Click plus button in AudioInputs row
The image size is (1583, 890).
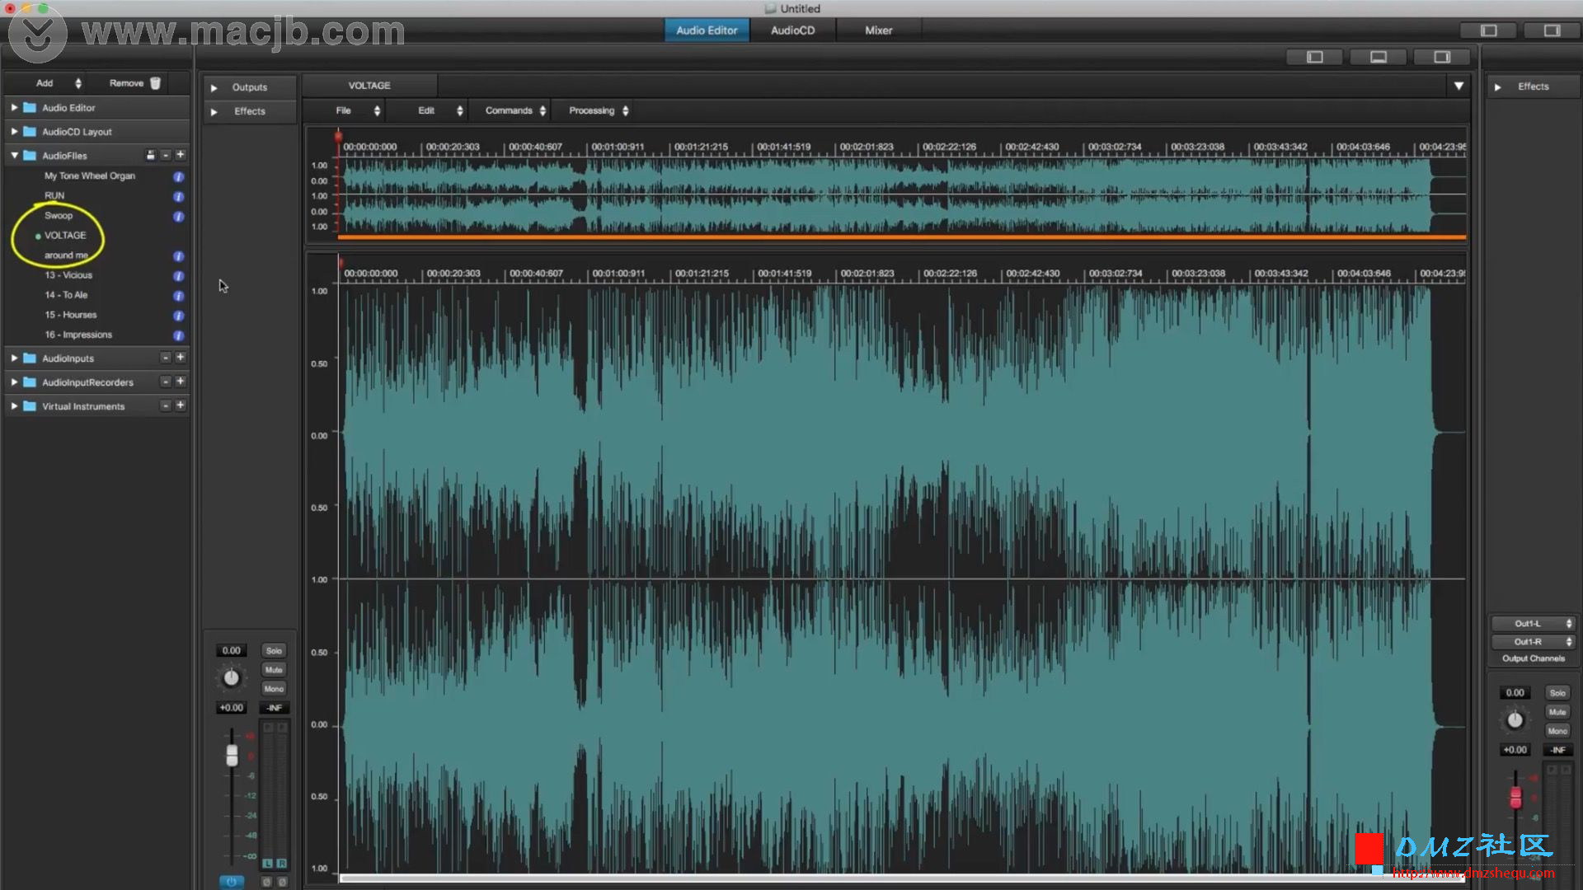[x=181, y=358]
